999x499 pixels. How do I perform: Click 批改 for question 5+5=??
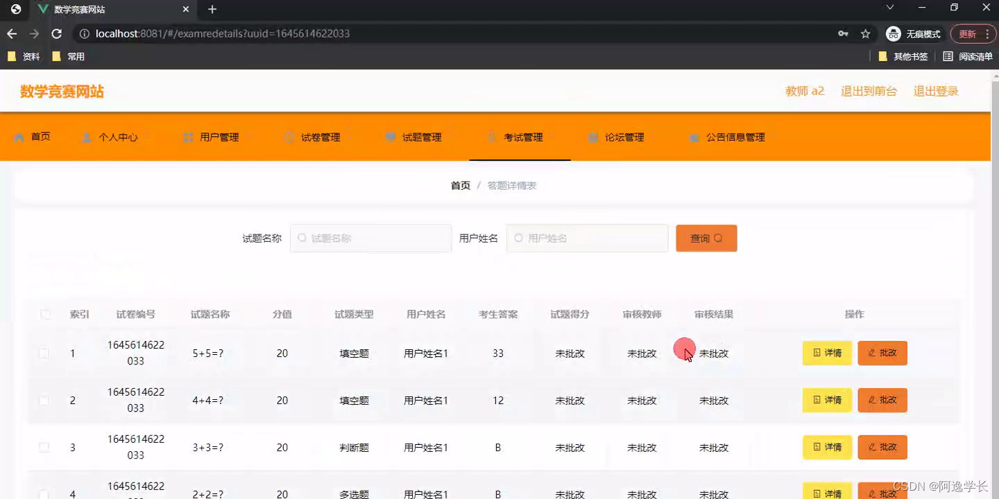[x=882, y=353]
